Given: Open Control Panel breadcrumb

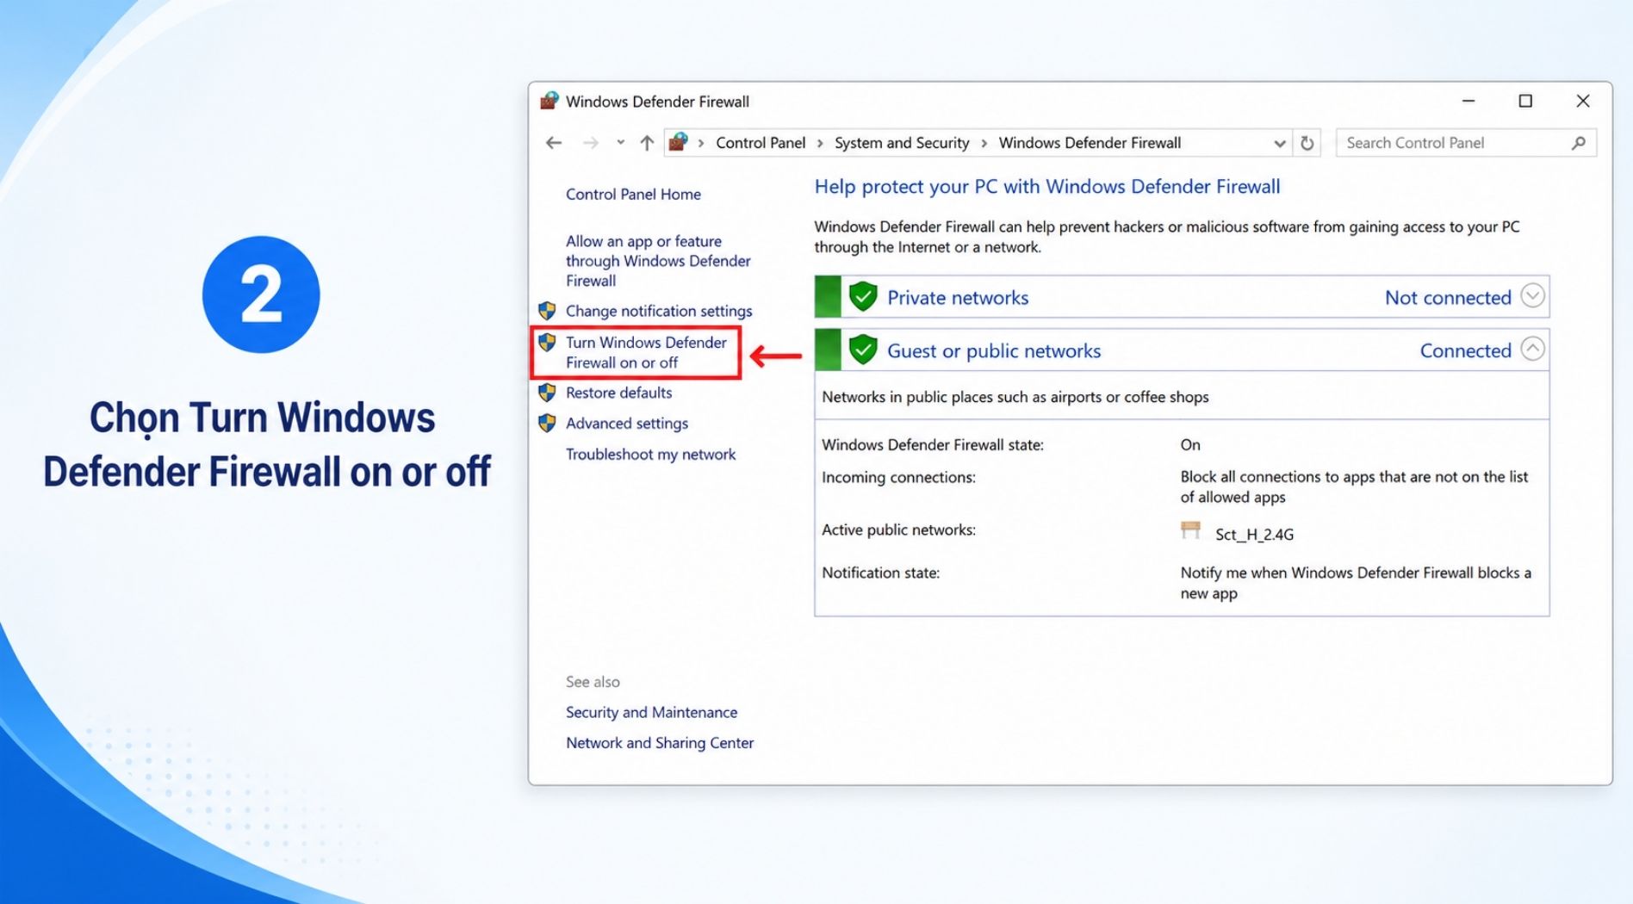Looking at the screenshot, I should coord(761,143).
